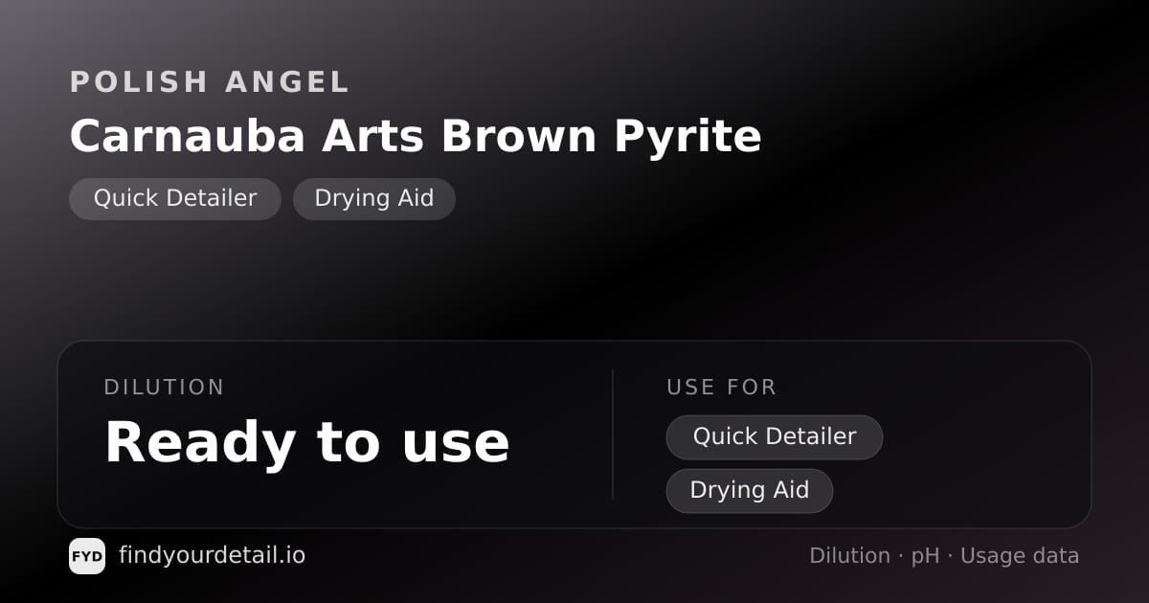Click the Quick Detailer pill under Use For
The height and width of the screenshot is (603, 1149).
click(x=775, y=437)
